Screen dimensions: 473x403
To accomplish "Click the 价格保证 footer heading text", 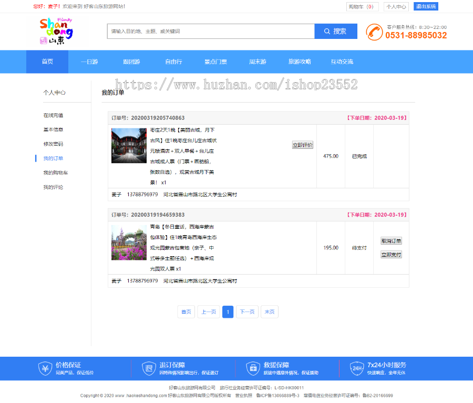I will coord(68,365).
